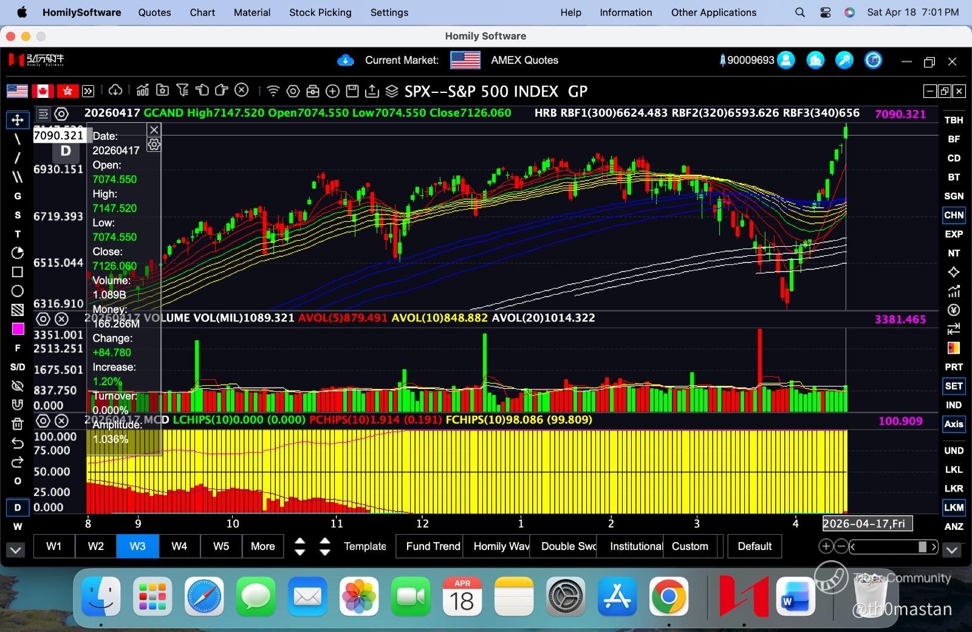
Task: Expand more markets with double-arrow icon
Action: [88, 91]
